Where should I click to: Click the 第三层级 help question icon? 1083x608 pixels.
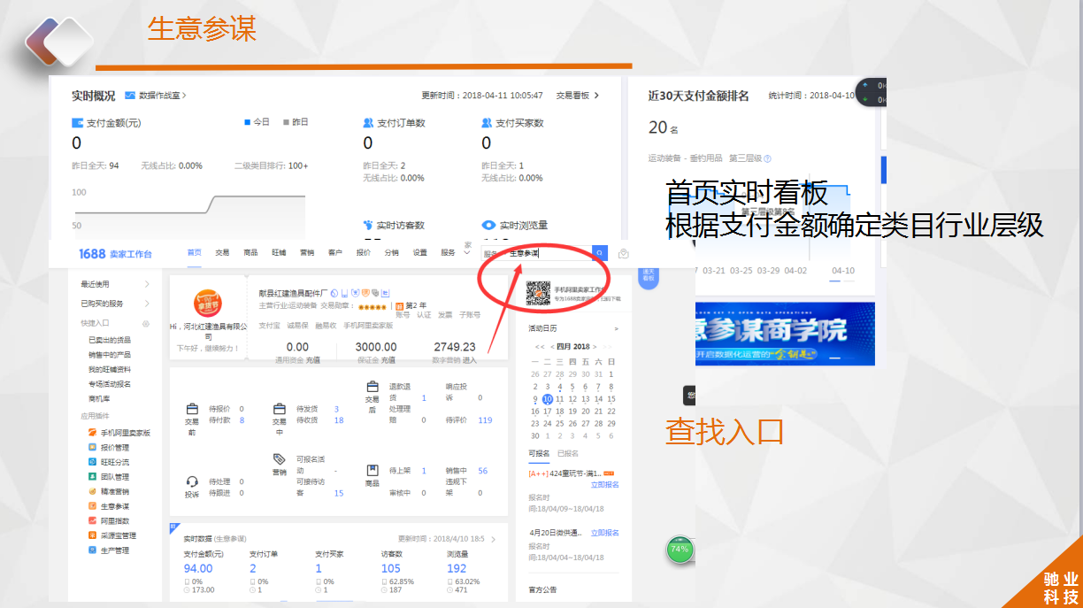(x=767, y=159)
